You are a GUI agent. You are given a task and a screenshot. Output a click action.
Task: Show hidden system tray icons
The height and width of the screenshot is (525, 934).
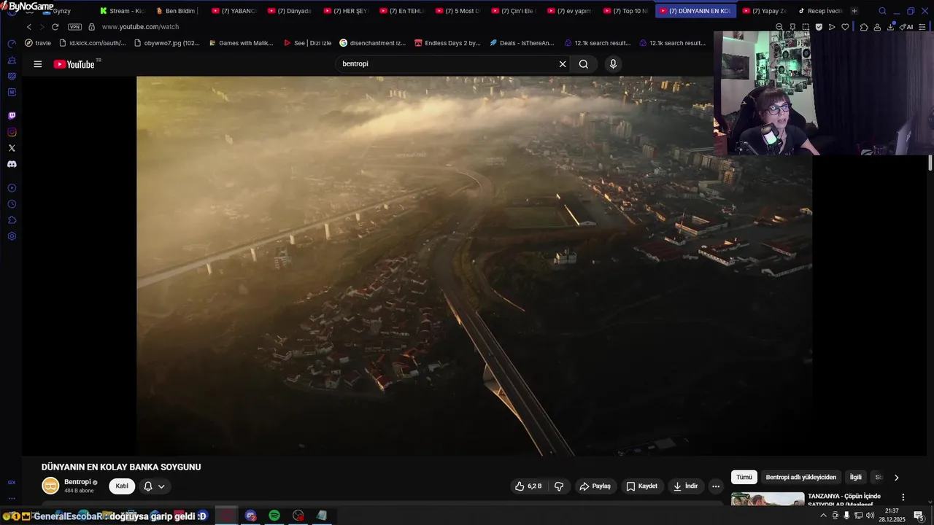823,516
